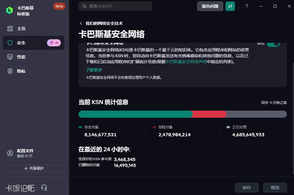Click the 保存 button
The image size is (294, 195).
246,188
